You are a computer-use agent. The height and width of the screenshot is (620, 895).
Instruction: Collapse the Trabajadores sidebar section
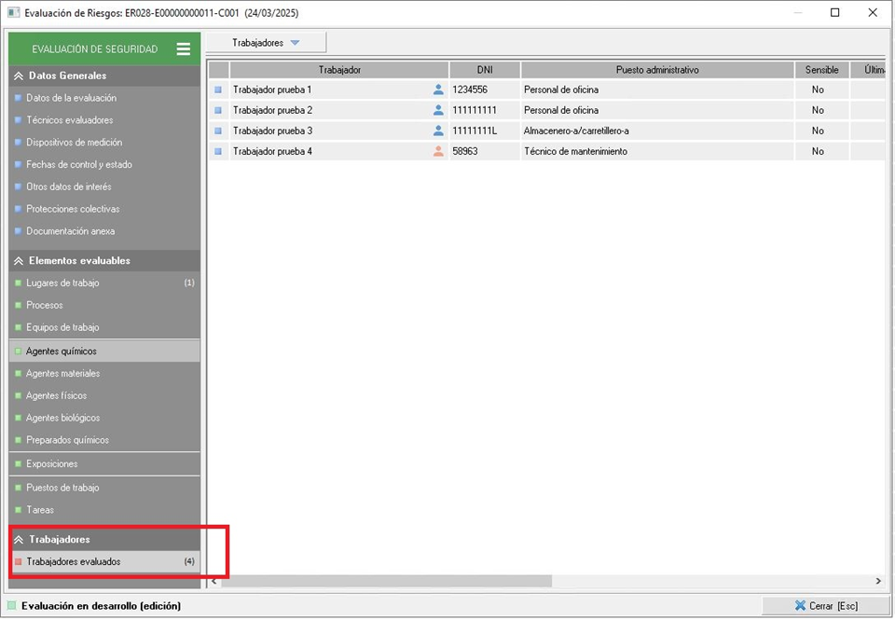[x=19, y=539]
